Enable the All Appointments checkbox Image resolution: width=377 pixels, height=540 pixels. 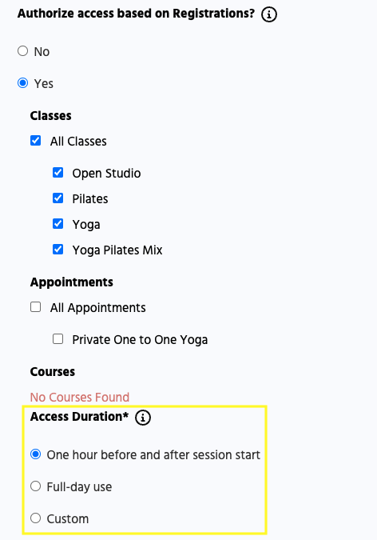click(35, 307)
